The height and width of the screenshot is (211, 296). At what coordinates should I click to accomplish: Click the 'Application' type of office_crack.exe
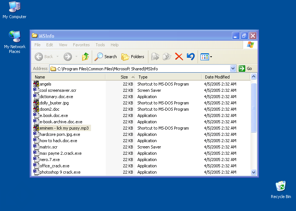[147, 166]
